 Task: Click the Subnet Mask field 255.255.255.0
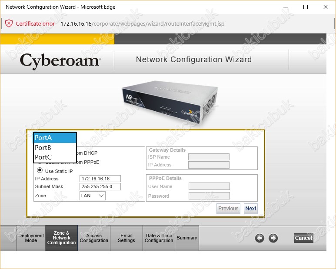point(100,186)
